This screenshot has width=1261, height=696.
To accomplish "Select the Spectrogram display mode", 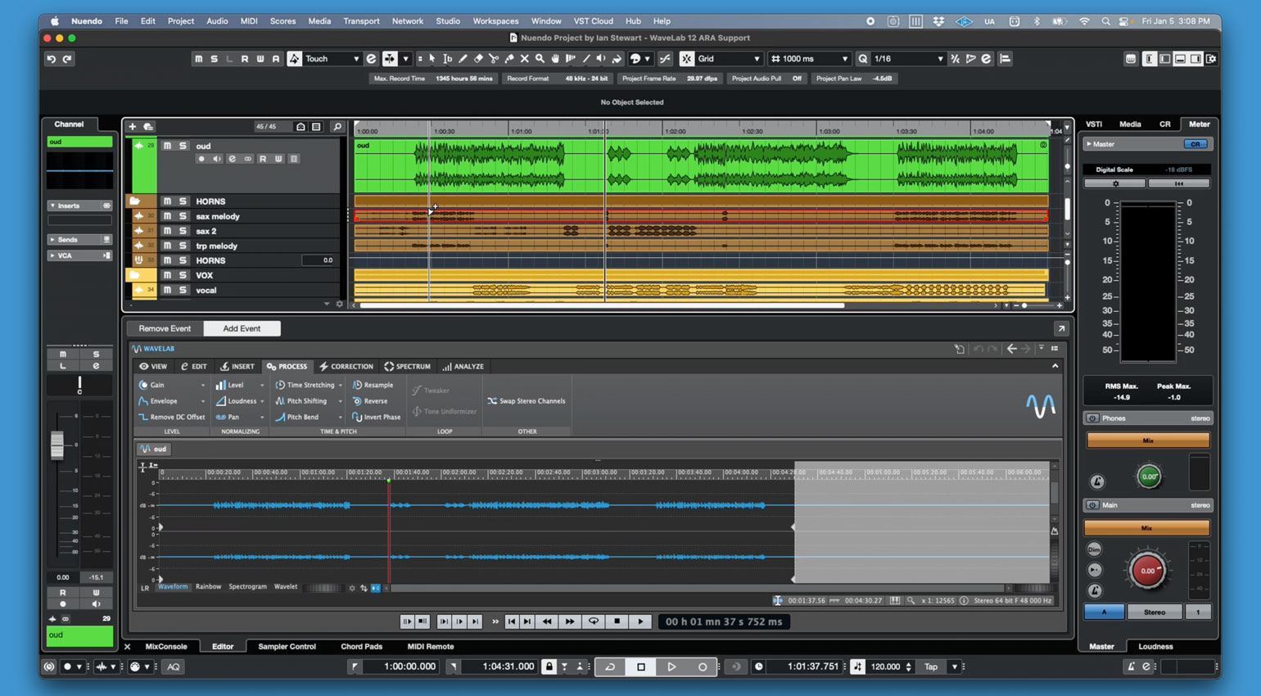I will click(x=247, y=587).
